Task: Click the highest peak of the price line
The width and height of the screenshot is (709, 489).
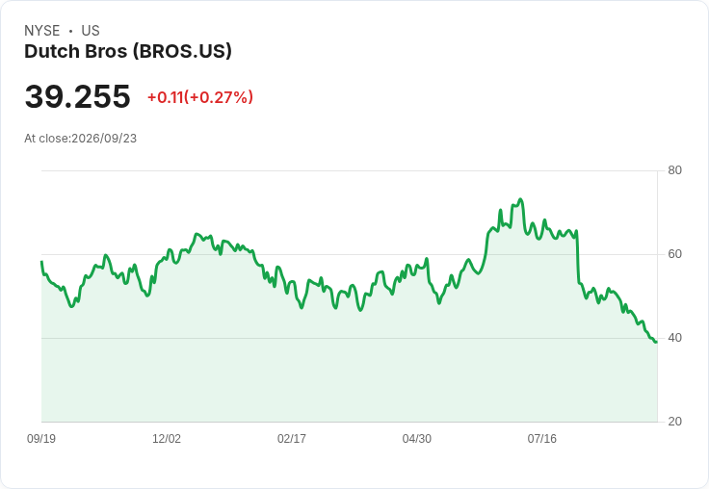Action: pos(521,199)
